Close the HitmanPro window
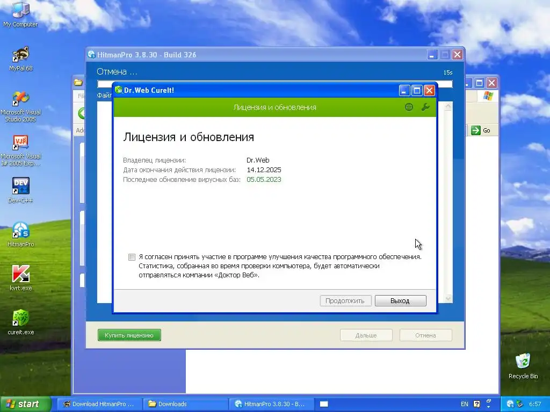 point(457,55)
